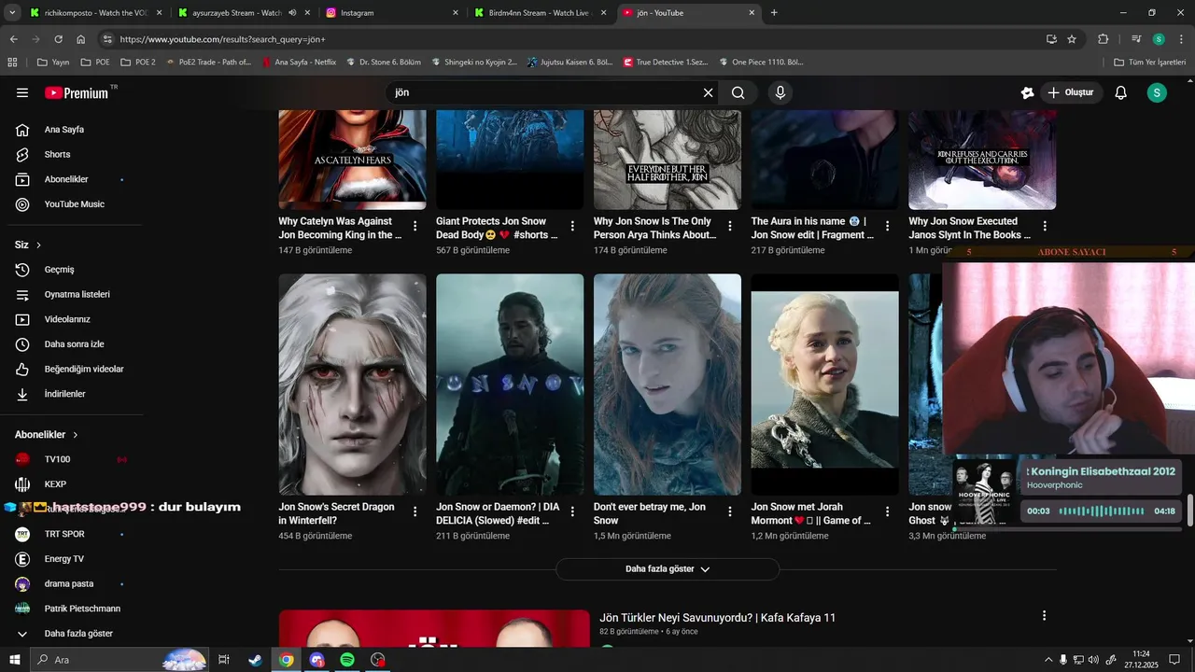This screenshot has width=1195, height=672.
Task: Open Tüm Yer İşaretleri bookmarks folder
Action: click(x=1150, y=63)
